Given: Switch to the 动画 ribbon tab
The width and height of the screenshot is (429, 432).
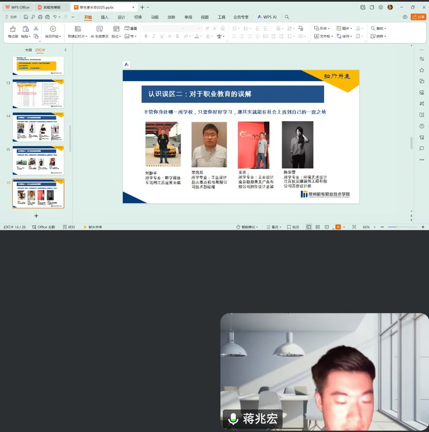Looking at the screenshot, I should tap(155, 17).
